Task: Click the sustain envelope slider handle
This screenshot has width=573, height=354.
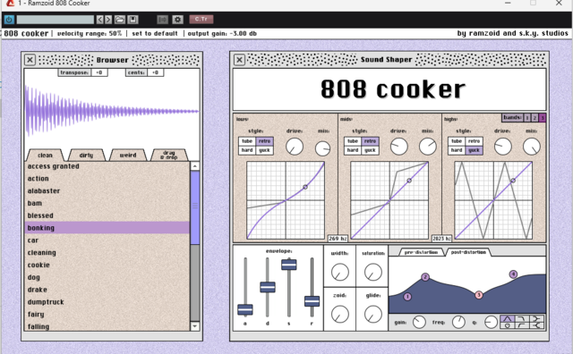Action: (288, 265)
